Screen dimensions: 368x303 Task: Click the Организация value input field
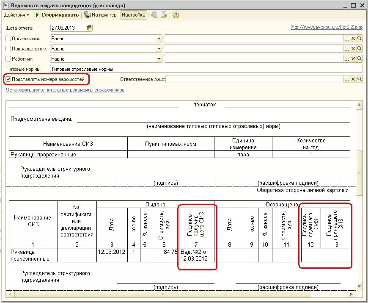(254, 38)
